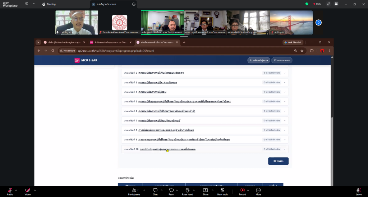Click the Raise hand icon

[x=187, y=190]
